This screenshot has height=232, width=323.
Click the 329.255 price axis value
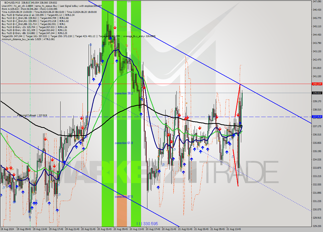tap(317, 226)
